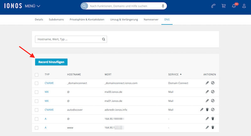
Task: Toggle the select-all checkbox in table header
Action: (36, 75)
